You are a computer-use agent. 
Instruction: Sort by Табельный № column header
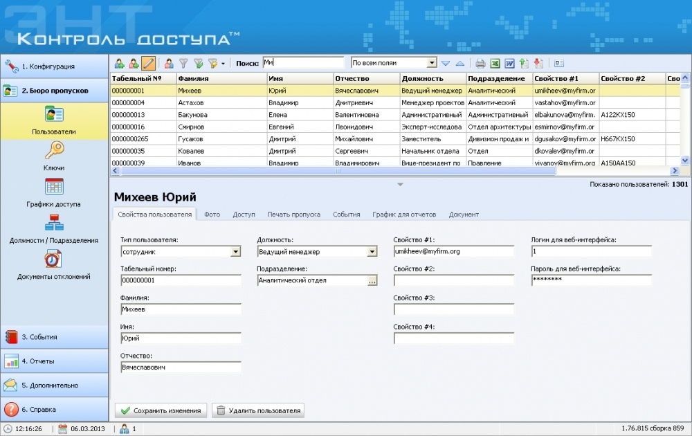coord(143,79)
